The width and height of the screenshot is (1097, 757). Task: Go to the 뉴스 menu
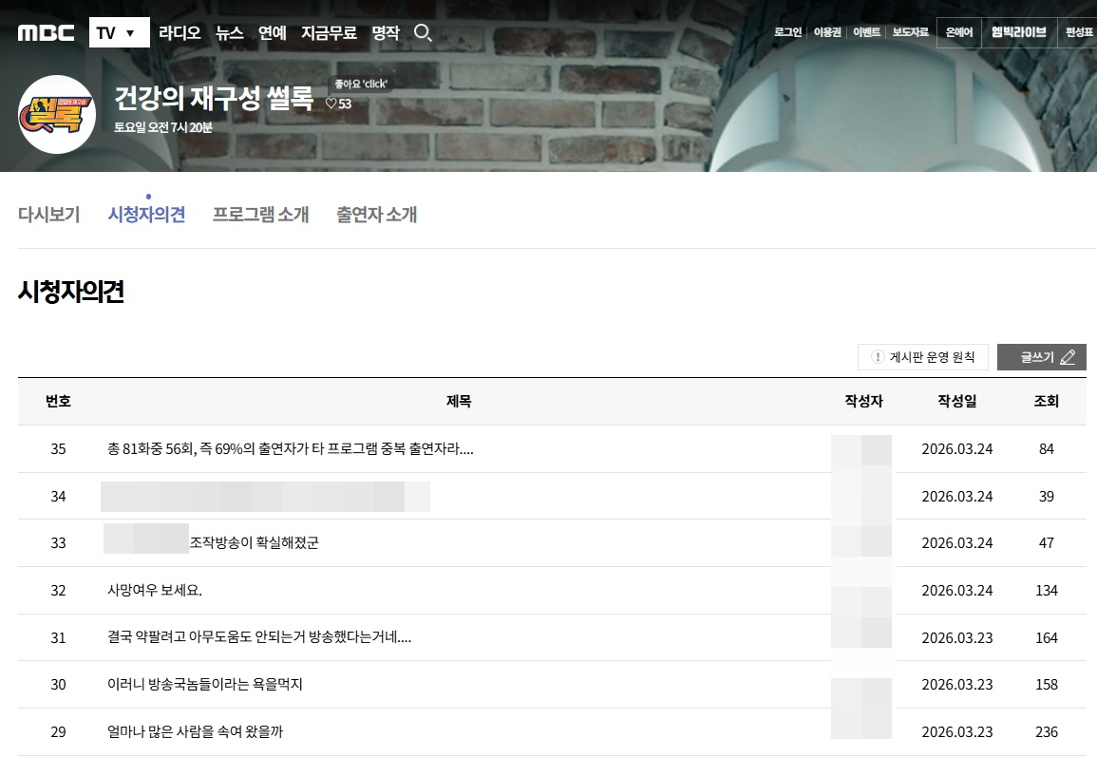230,33
